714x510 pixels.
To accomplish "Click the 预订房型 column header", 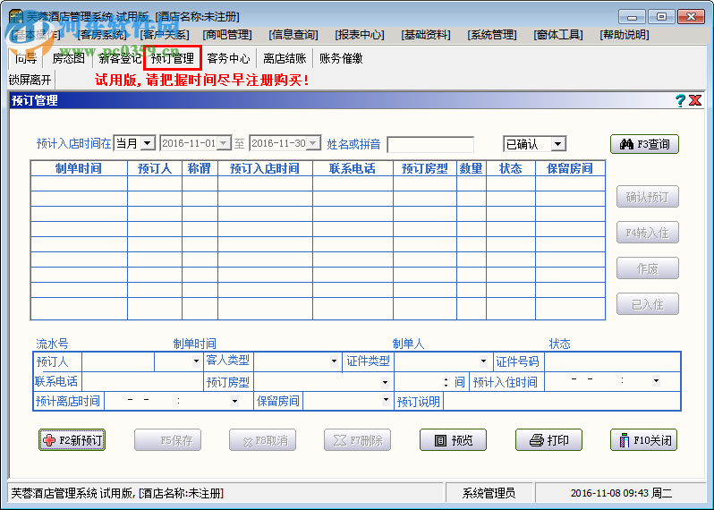I will pos(425,168).
